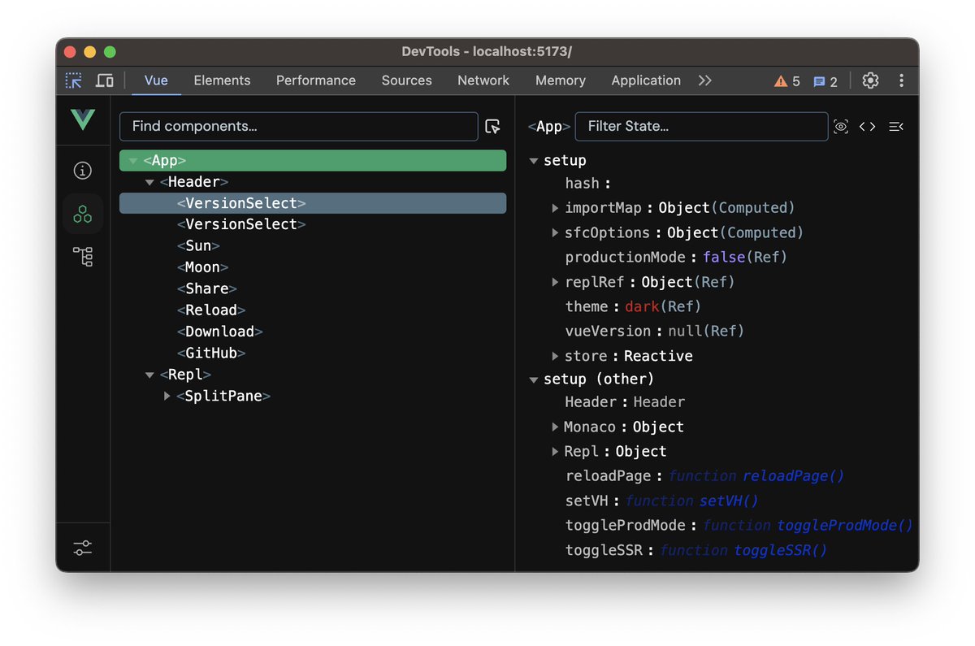Screen dimensions: 975x646
Task: Switch to the Vue tab
Action: coord(156,80)
